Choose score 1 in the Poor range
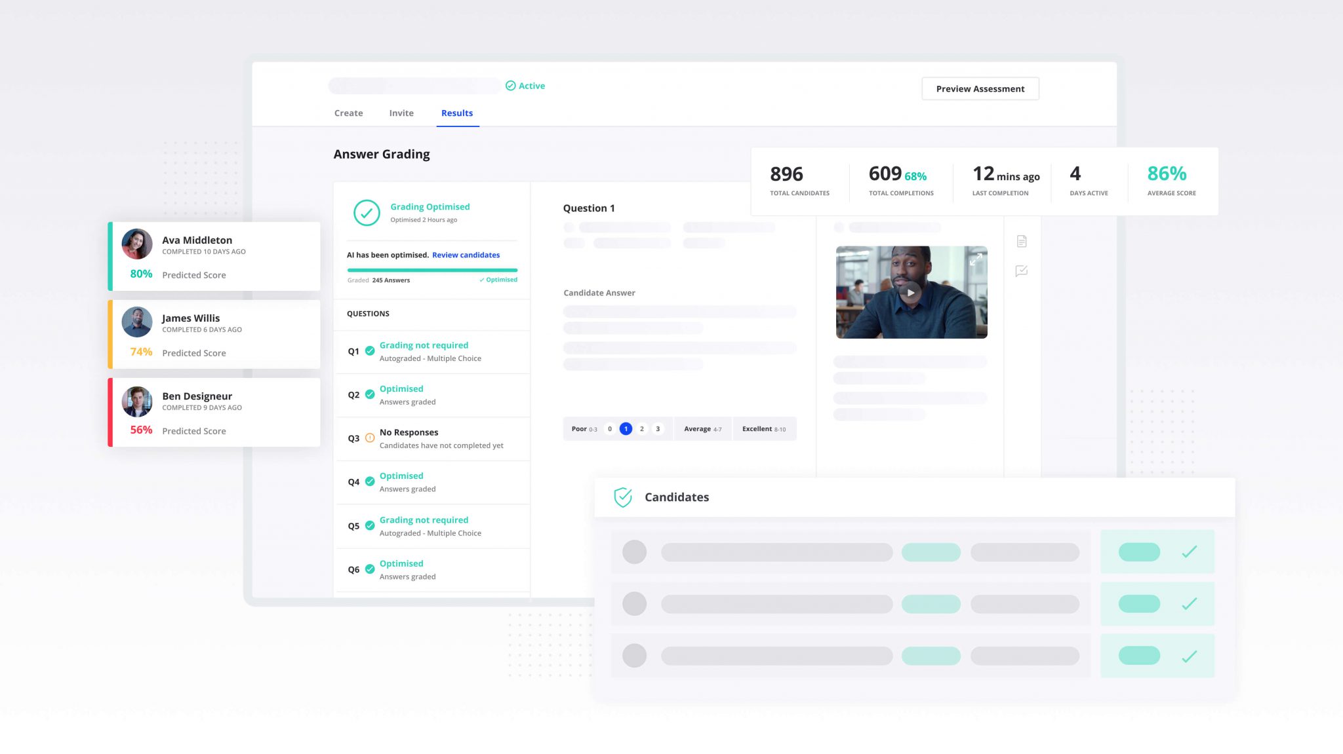Screen dimensions: 1343x754 (x=626, y=429)
